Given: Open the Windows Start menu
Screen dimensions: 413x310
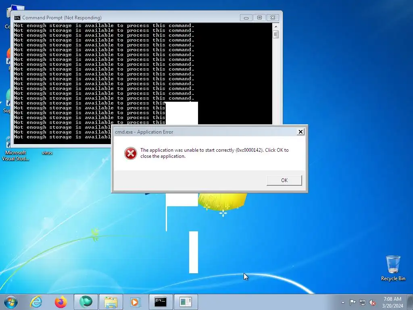Looking at the screenshot, I should click(11, 302).
